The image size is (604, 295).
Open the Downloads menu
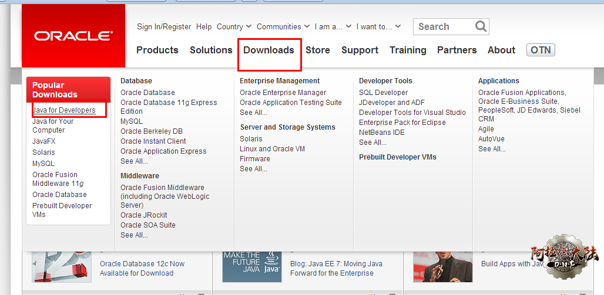(x=269, y=50)
